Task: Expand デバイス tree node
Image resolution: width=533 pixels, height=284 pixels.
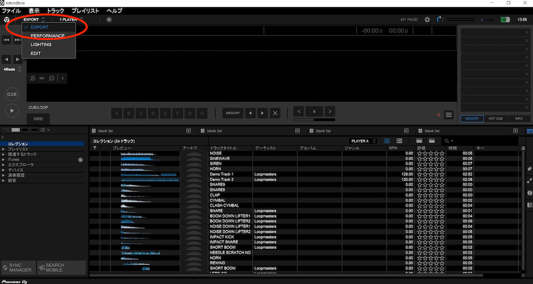Action: (x=4, y=170)
